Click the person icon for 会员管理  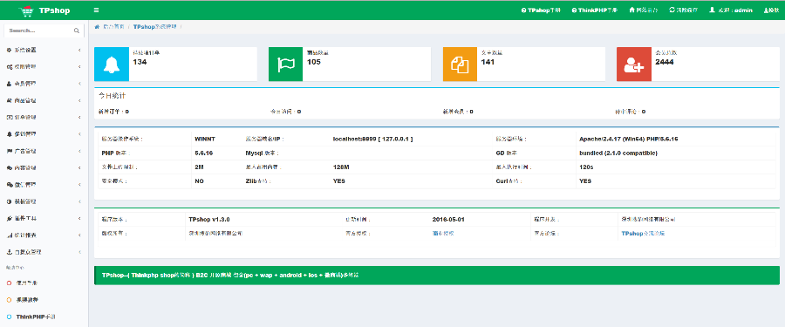9,84
